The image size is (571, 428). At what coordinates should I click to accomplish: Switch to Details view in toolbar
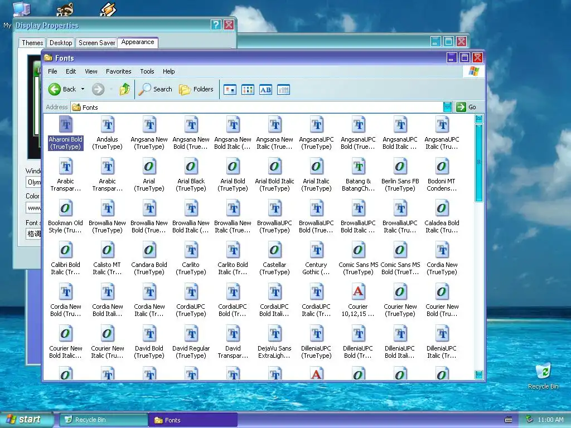point(283,90)
